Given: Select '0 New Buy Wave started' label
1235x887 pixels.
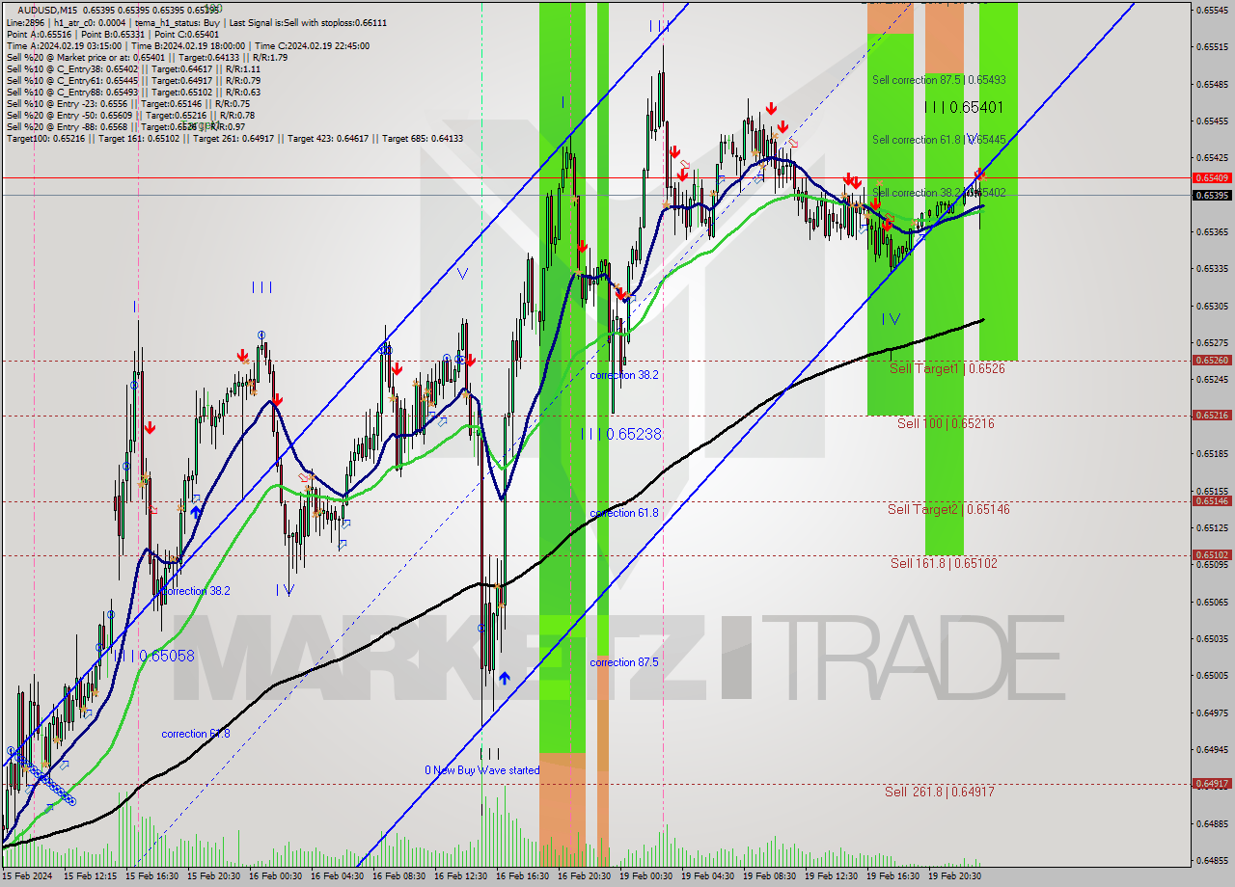Looking at the screenshot, I should coord(482,770).
